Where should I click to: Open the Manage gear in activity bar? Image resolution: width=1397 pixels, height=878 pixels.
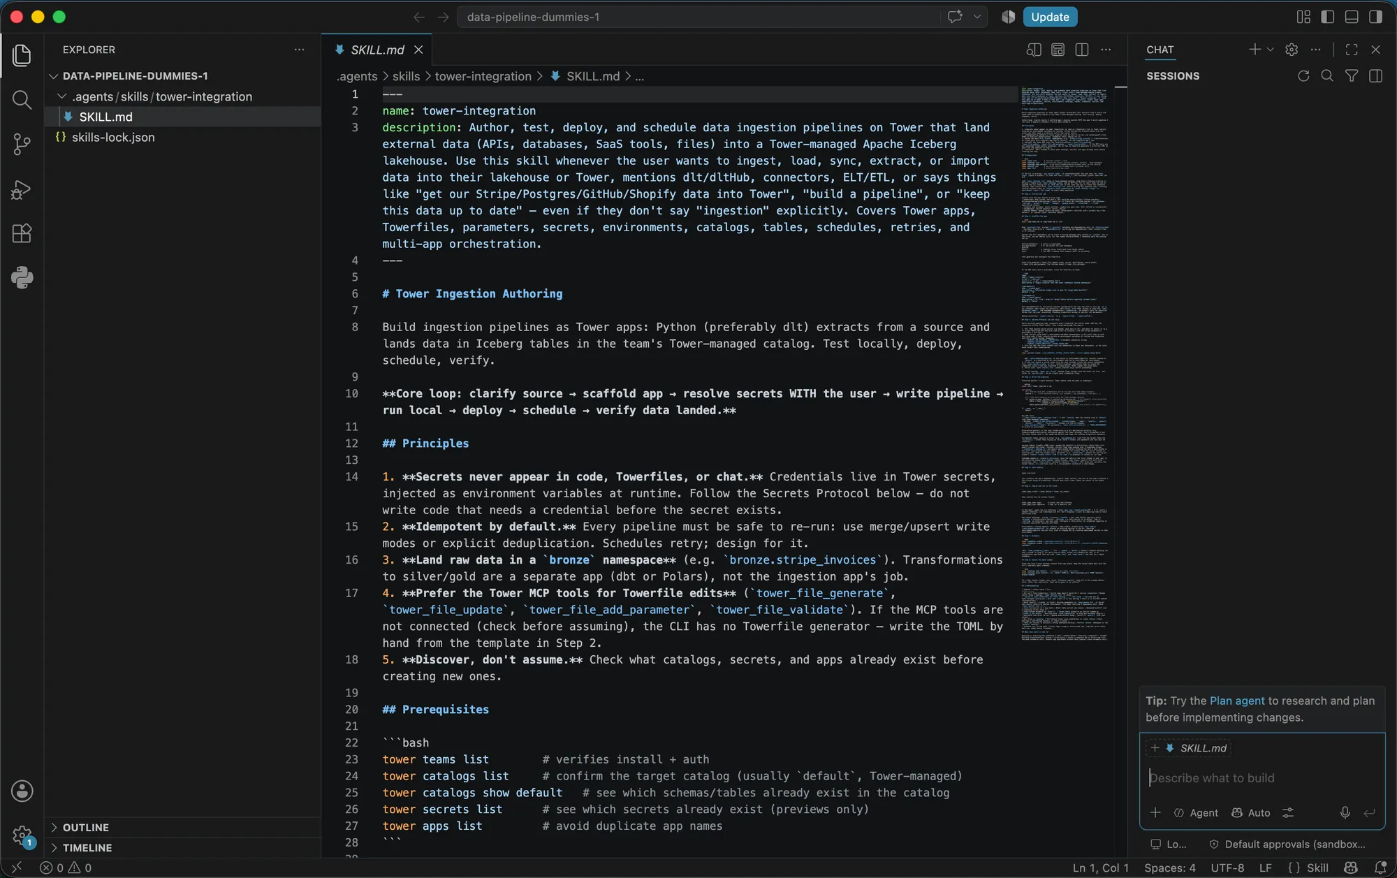22,835
